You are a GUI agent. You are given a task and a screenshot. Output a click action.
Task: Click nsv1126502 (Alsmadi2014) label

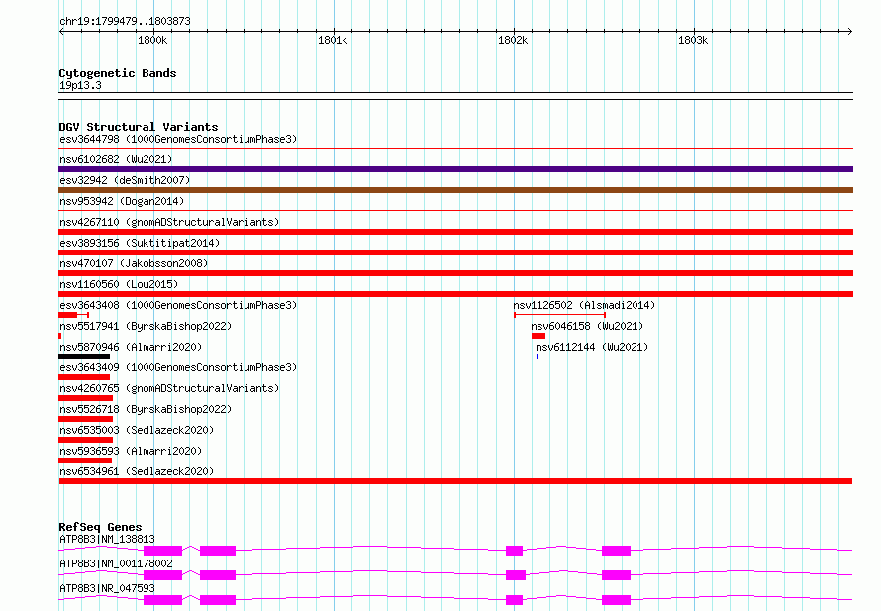(584, 305)
